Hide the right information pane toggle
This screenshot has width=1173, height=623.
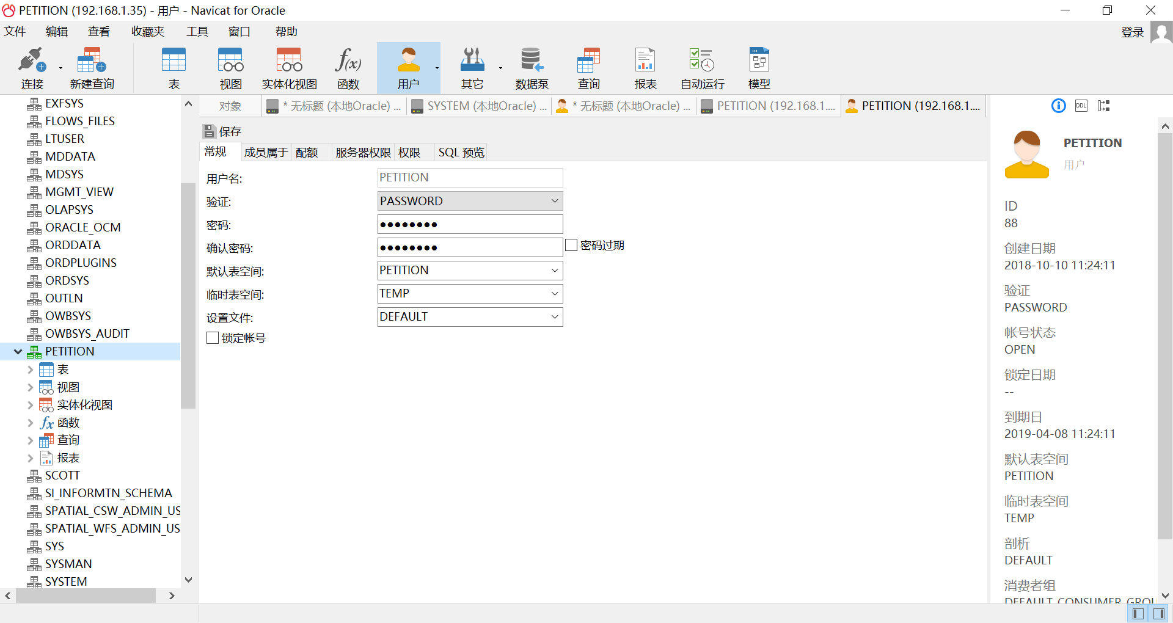(x=1158, y=614)
